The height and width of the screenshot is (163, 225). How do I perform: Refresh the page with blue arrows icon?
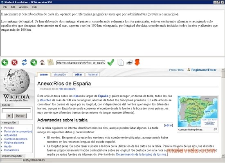pyautogui.click(x=24, y=63)
